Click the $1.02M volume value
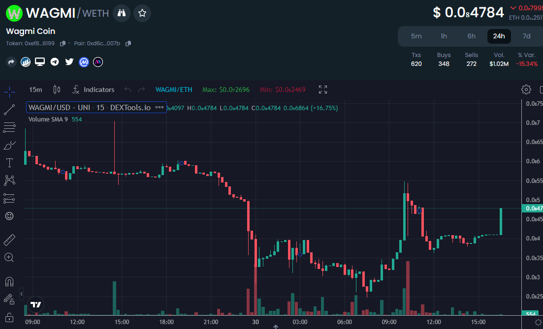 (499, 64)
